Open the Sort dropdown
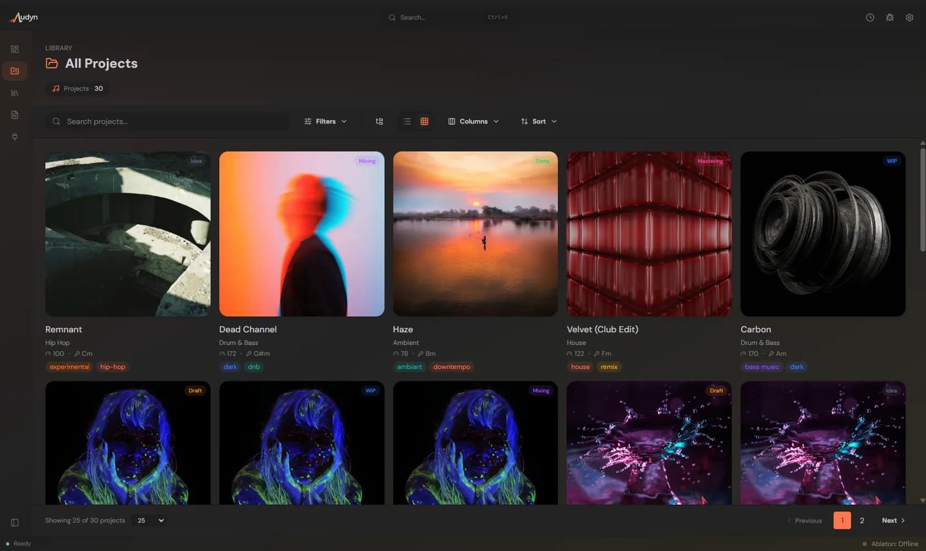The width and height of the screenshot is (926, 551). tap(539, 121)
